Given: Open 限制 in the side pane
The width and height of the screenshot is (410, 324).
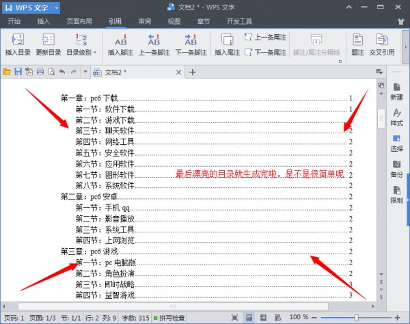Looking at the screenshot, I should pyautogui.click(x=396, y=195).
